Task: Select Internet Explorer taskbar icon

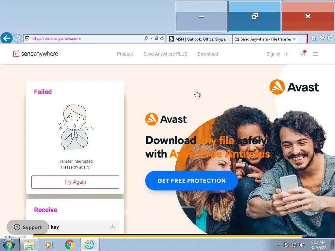Action: 89,245
